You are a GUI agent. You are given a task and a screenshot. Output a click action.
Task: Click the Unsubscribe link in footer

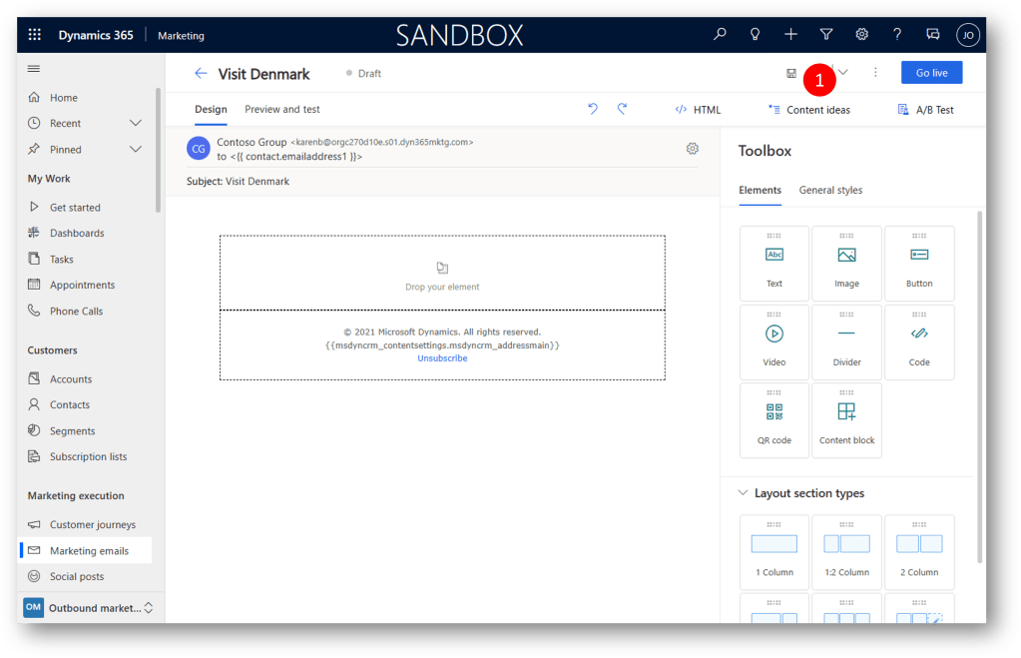pos(442,358)
